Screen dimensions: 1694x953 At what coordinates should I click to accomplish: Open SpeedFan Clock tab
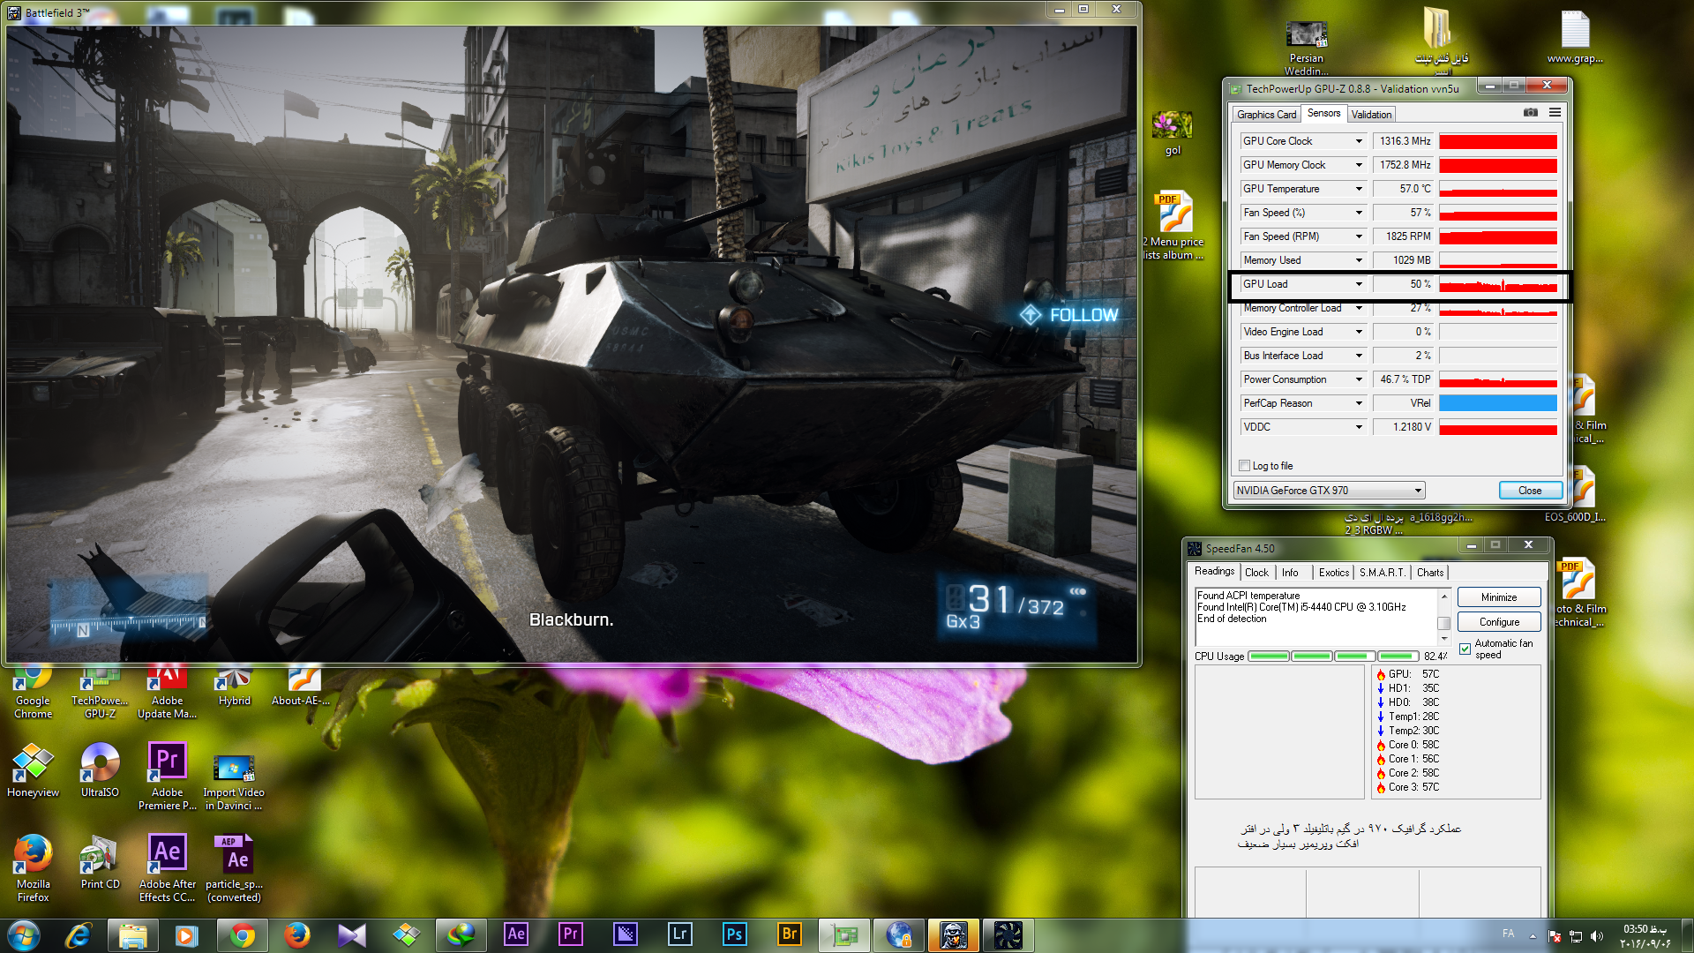point(1256,573)
